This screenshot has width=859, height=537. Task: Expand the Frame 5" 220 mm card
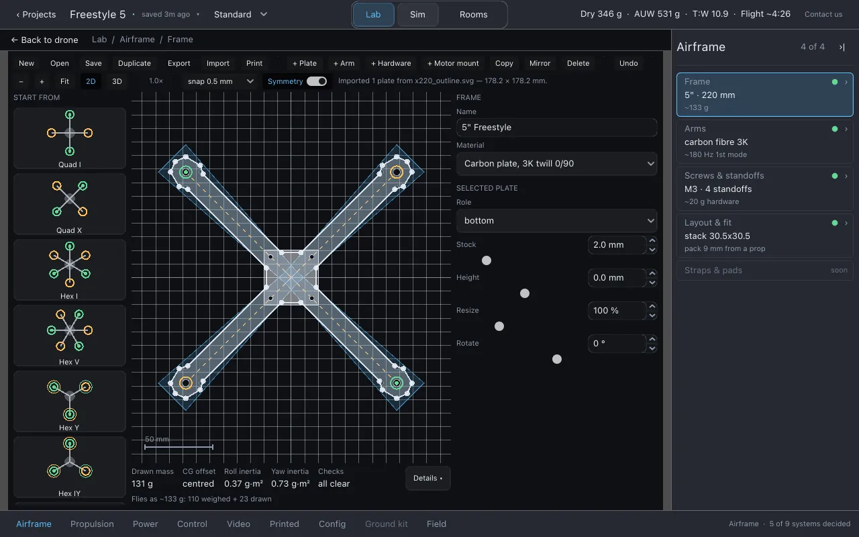pyautogui.click(x=765, y=95)
